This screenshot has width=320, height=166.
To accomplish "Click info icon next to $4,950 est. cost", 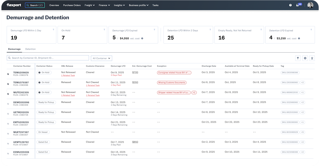I will click(x=142, y=38).
